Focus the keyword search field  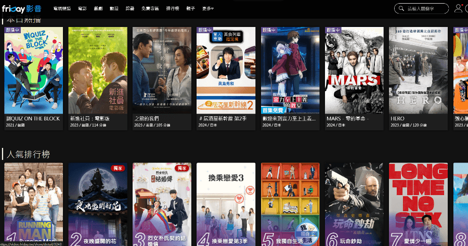point(421,9)
